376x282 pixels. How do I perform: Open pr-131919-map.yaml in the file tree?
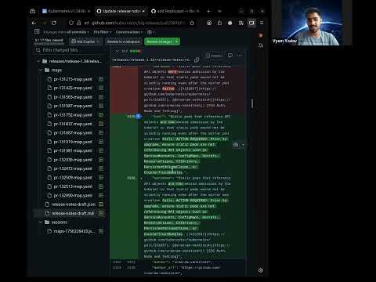pos(73,142)
